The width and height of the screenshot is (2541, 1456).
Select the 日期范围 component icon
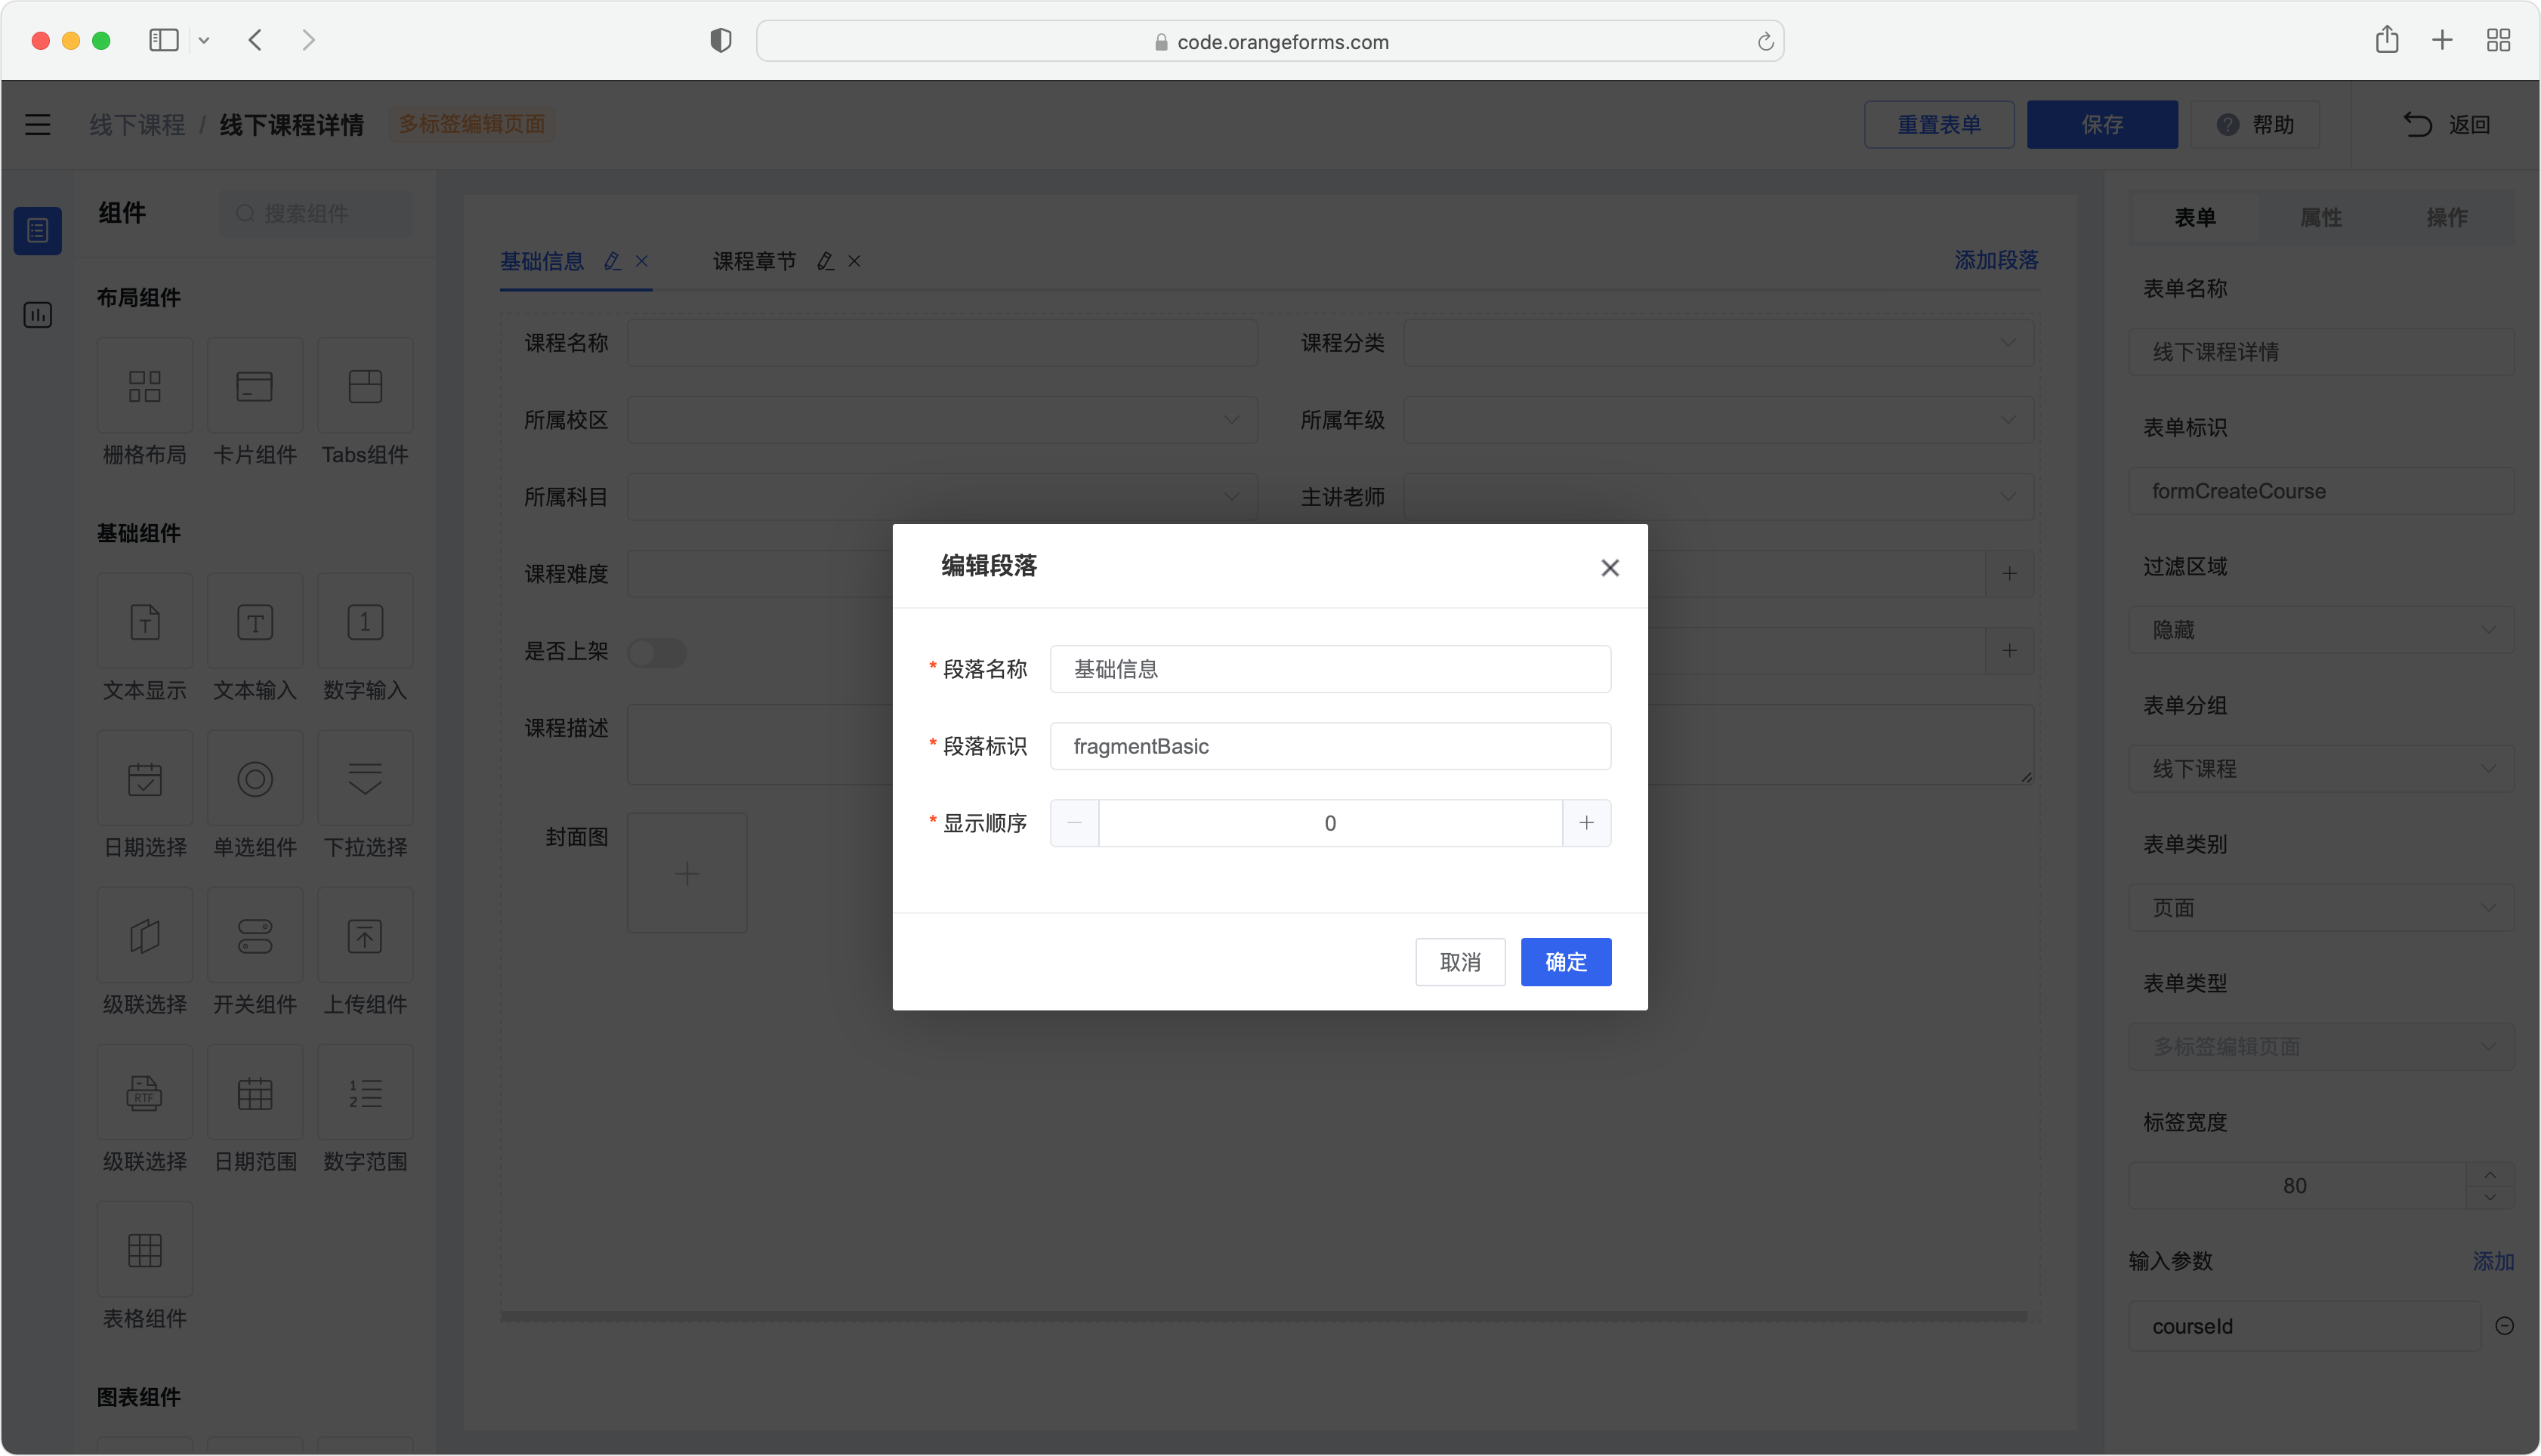tap(254, 1093)
